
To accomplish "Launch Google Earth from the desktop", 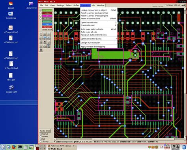I will tap(11, 89).
